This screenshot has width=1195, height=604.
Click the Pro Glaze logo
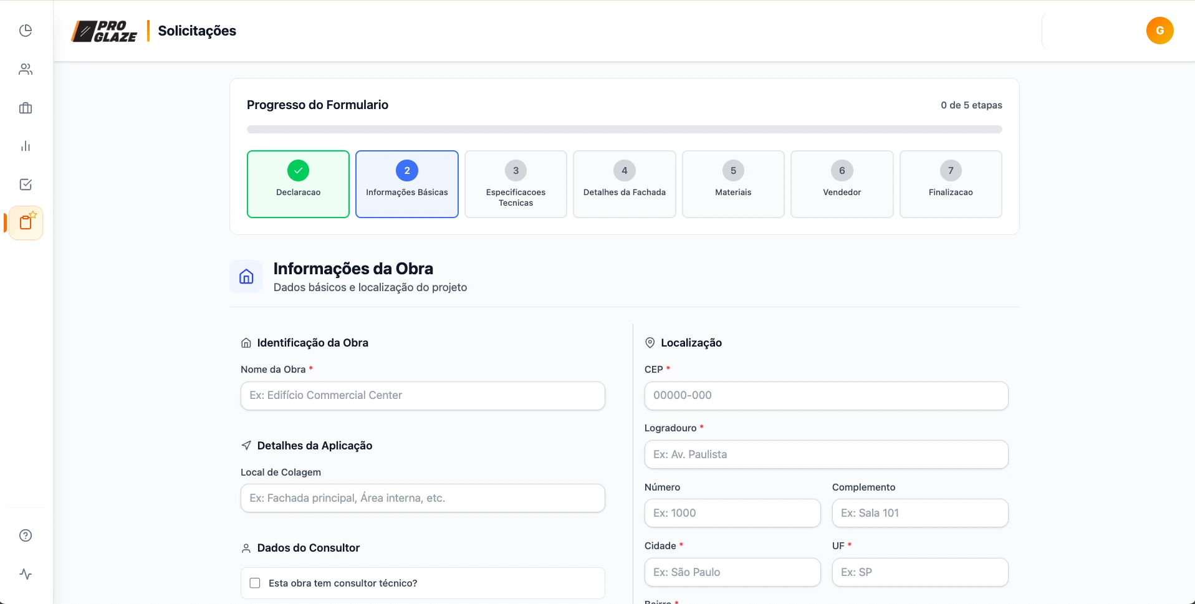(104, 31)
